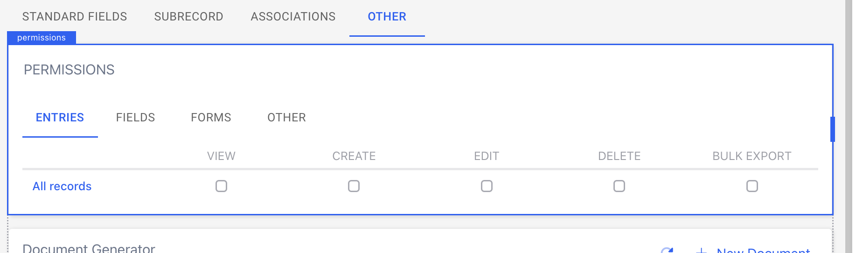
Task: Click the blue handle on permissions panel edge
Action: (x=832, y=129)
